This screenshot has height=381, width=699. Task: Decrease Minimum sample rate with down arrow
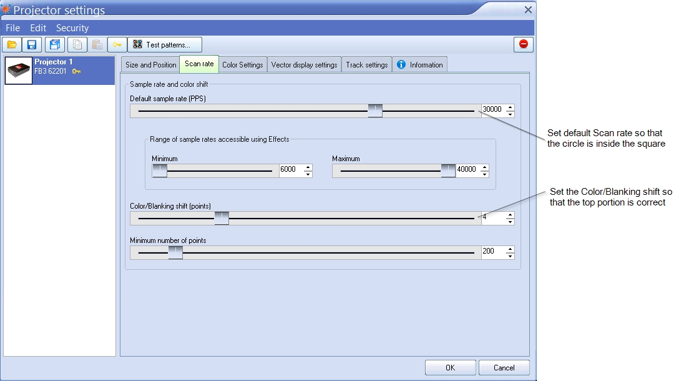[x=308, y=174]
